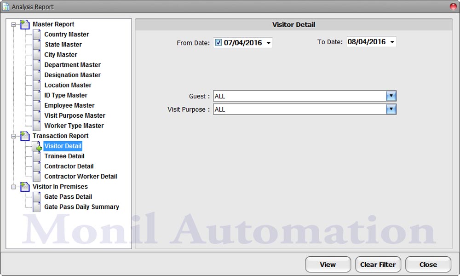
Task: Select Designation Master report
Action: (73, 75)
